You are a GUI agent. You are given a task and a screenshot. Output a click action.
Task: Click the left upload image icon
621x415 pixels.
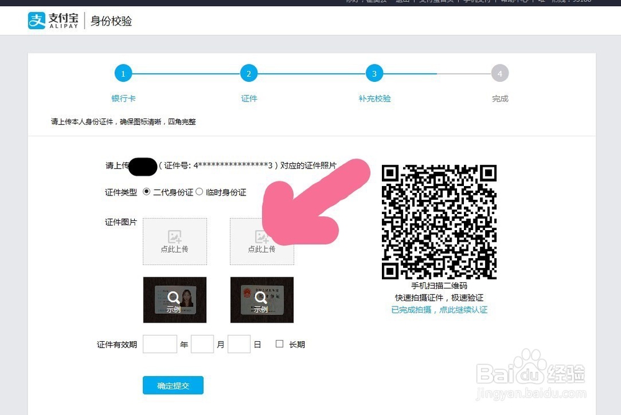click(x=175, y=235)
